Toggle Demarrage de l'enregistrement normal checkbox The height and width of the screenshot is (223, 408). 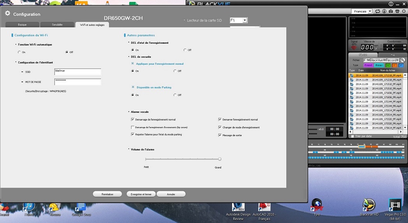click(x=133, y=120)
